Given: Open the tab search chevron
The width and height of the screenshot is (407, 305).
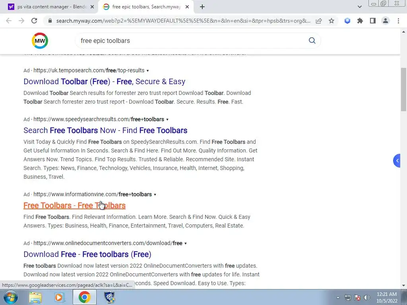Looking at the screenshot, I should click(x=359, y=7).
